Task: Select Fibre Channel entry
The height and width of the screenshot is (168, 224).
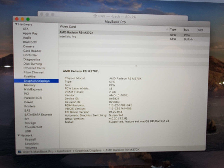Action: click(34, 72)
